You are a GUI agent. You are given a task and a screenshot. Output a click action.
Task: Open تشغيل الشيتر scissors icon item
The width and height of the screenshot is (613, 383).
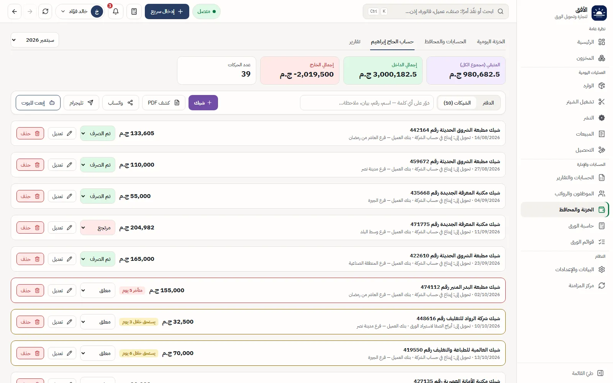(x=565, y=102)
